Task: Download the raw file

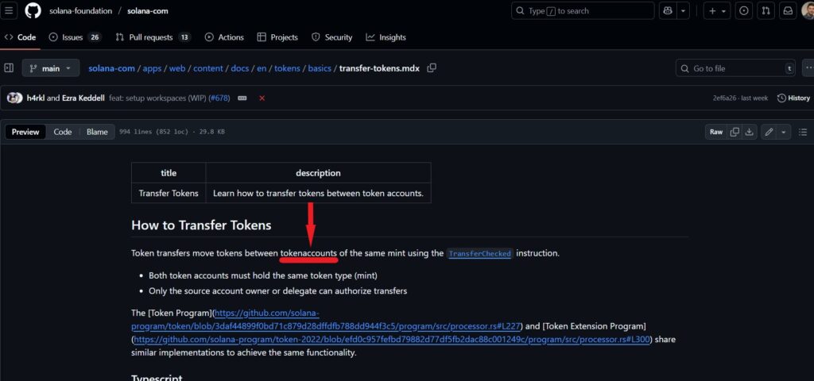Action: tap(750, 132)
